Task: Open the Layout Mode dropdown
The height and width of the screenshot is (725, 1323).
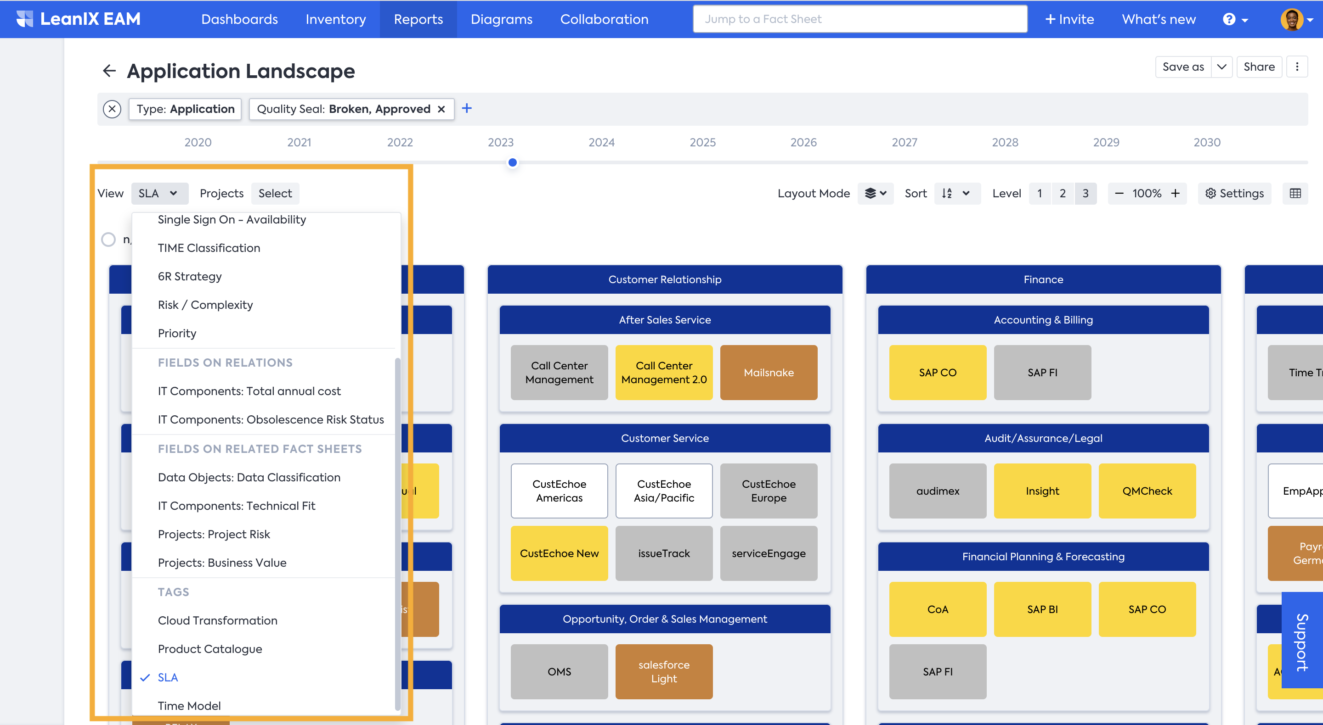Action: 875,194
